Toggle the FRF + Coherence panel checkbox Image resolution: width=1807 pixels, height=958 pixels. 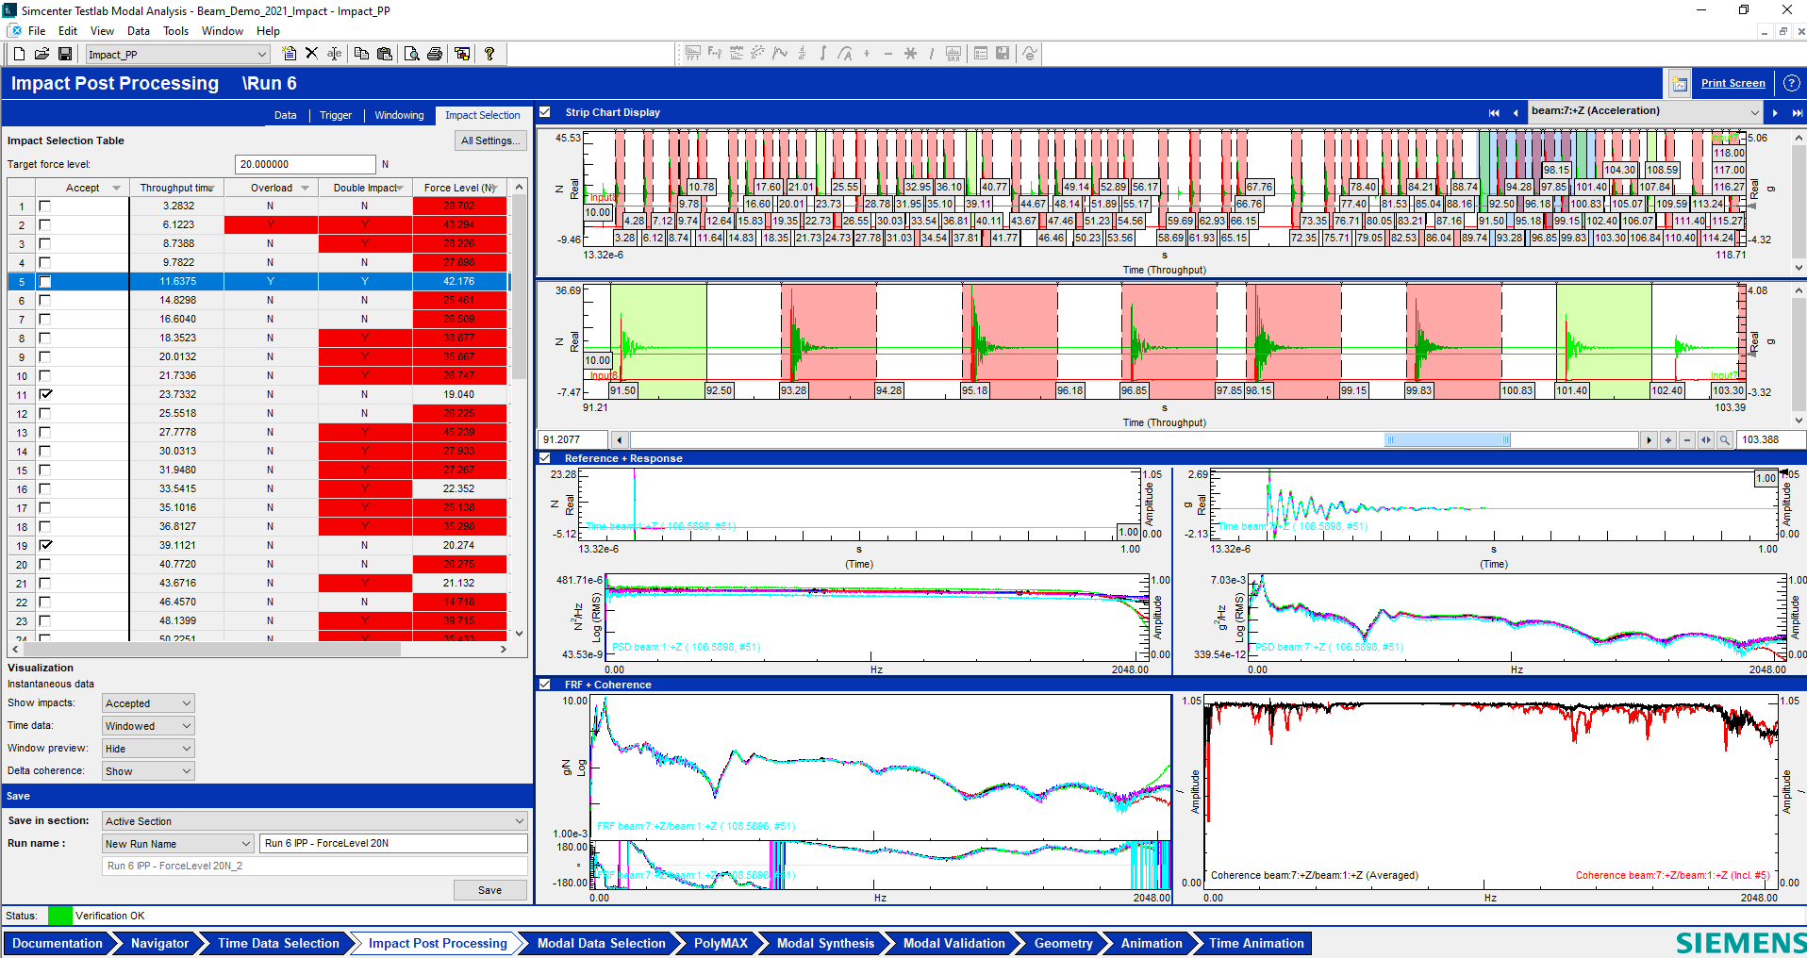click(545, 685)
